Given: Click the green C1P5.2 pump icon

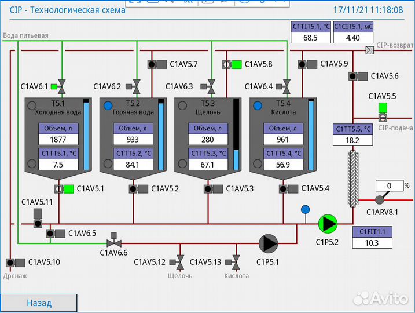Looking at the screenshot, I should click(x=328, y=223).
